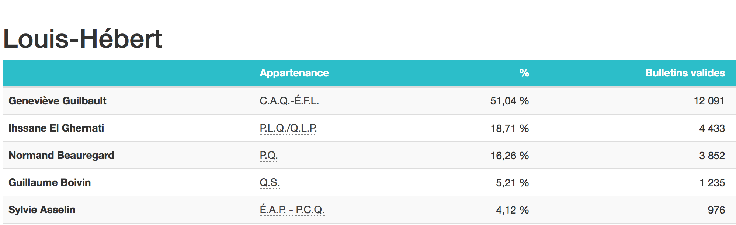
Task: Select candidate name Normand Beauregard
Action: (x=62, y=155)
